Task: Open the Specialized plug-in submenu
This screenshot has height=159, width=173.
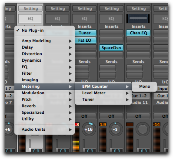Action: click(x=44, y=113)
